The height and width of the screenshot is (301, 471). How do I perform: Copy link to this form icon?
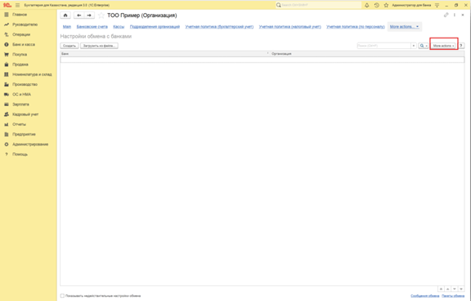tap(446, 15)
